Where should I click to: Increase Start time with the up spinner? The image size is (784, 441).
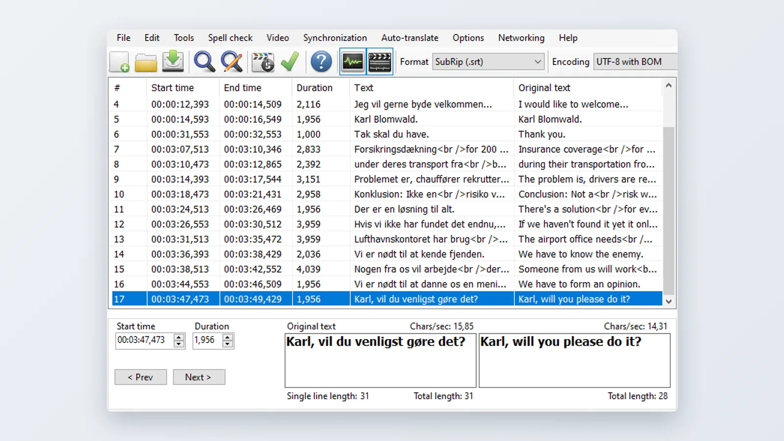(179, 337)
